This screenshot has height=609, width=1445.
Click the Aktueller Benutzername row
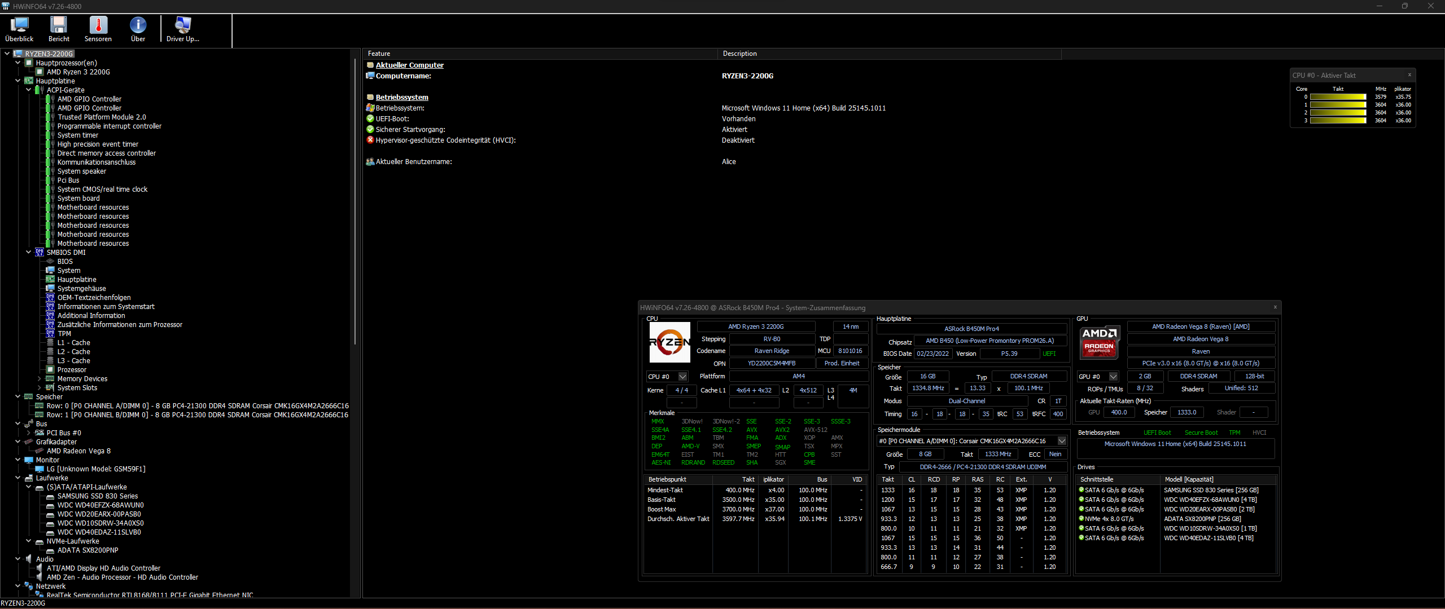point(550,162)
